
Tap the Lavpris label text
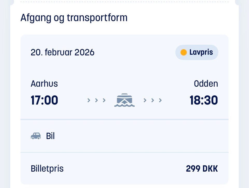[x=201, y=52]
